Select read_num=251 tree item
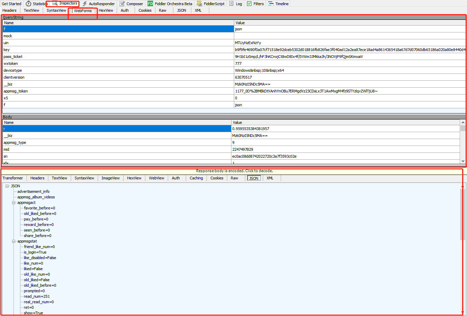The width and height of the screenshot is (467, 316). click(37, 296)
